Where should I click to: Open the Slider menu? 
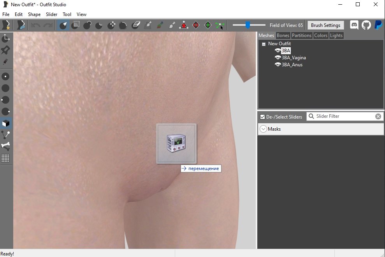click(51, 14)
